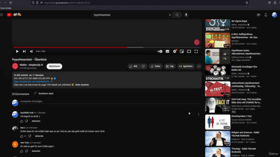Like the video with 455 likes
This screenshot has width=280, height=157.
(x=133, y=66)
